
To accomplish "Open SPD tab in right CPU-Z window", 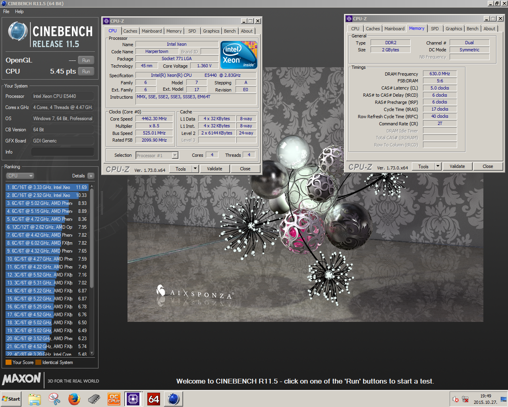I will pyautogui.click(x=435, y=29).
